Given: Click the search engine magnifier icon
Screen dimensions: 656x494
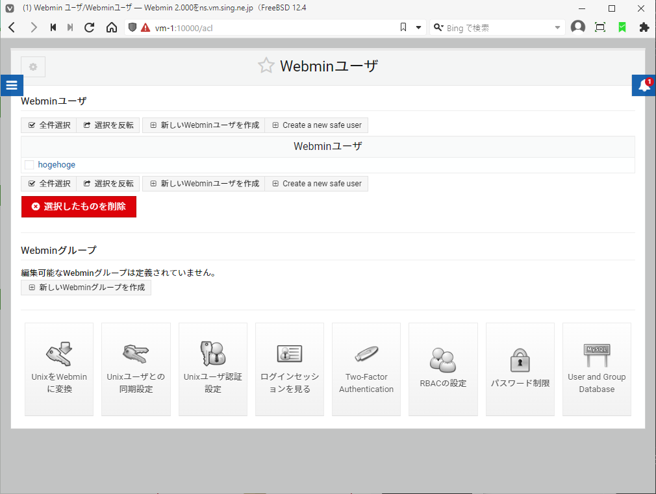Looking at the screenshot, I should 438,28.
